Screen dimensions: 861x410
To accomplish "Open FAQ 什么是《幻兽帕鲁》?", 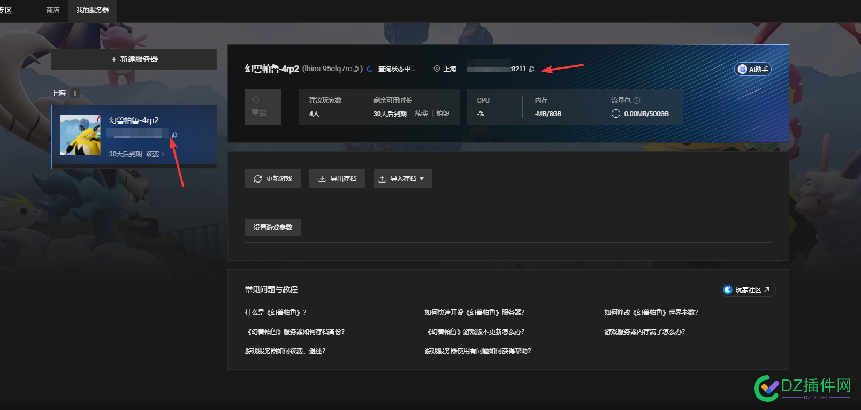I will [276, 313].
